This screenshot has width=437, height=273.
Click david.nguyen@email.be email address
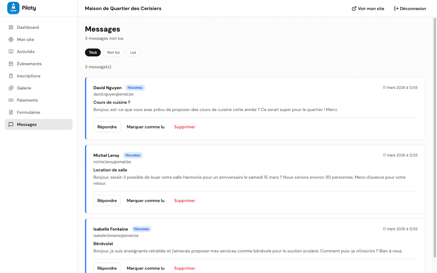coord(113,94)
